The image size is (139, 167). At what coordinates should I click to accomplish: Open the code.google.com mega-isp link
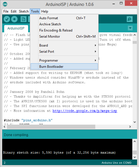click(x=85, y=111)
